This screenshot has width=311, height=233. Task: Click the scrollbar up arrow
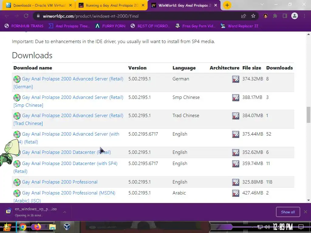309,34
